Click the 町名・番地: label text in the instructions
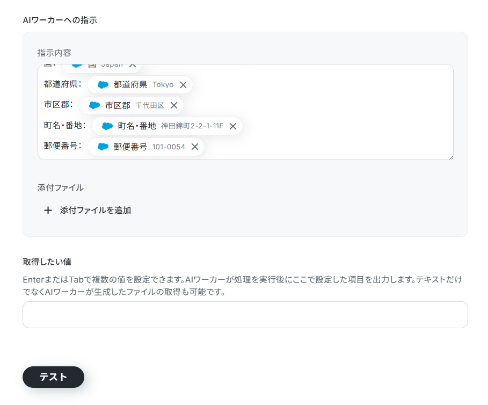This screenshot has height=405, width=488. click(65, 126)
